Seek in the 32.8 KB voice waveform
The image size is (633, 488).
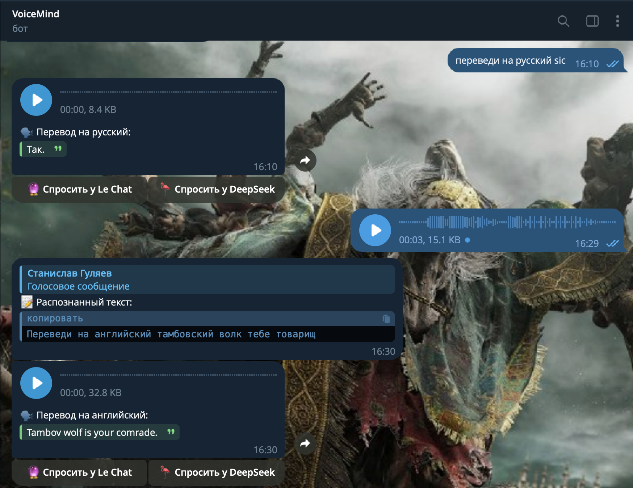168,375
